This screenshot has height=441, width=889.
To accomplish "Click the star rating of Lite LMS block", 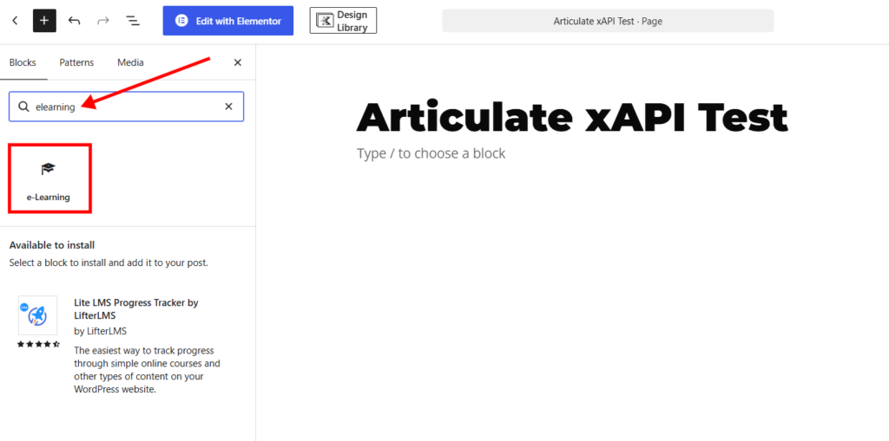I will point(38,344).
